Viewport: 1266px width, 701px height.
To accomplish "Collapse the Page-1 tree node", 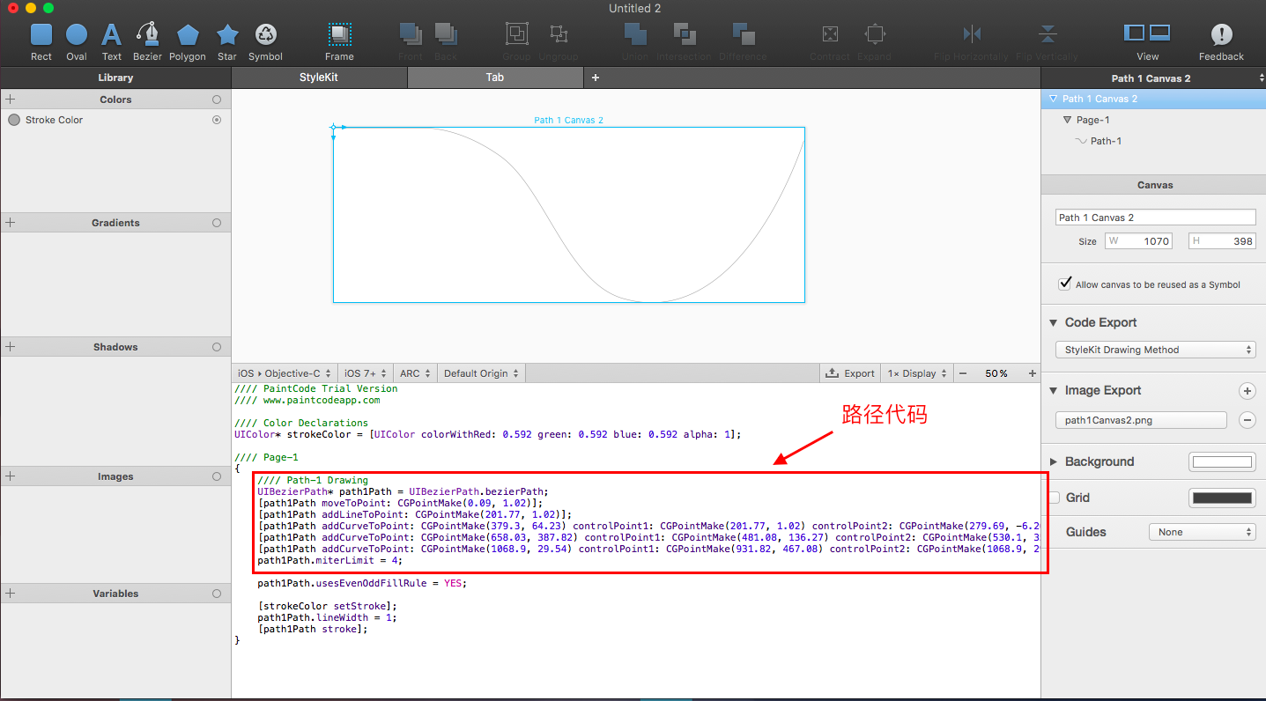I will 1067,120.
